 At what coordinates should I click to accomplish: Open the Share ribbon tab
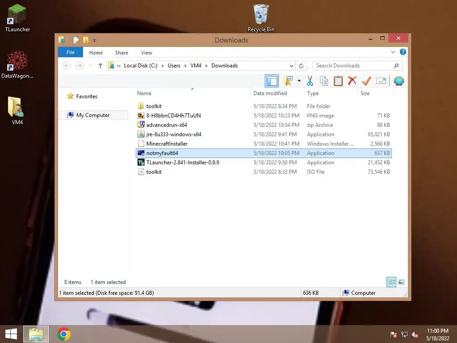tap(121, 53)
